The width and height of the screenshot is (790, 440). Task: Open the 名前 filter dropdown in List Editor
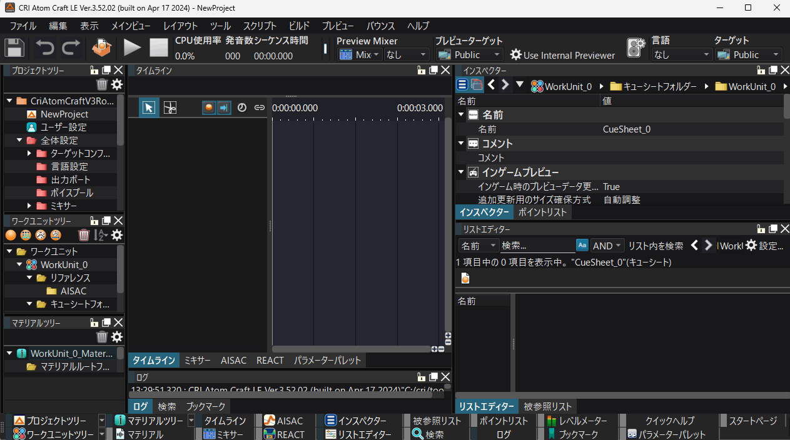pyautogui.click(x=479, y=246)
